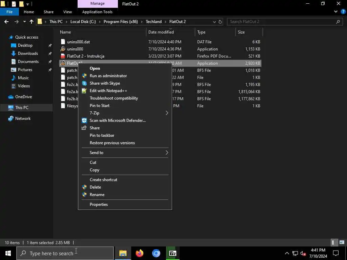Select Restore previous versions
This screenshot has width=347, height=260.
125,143
